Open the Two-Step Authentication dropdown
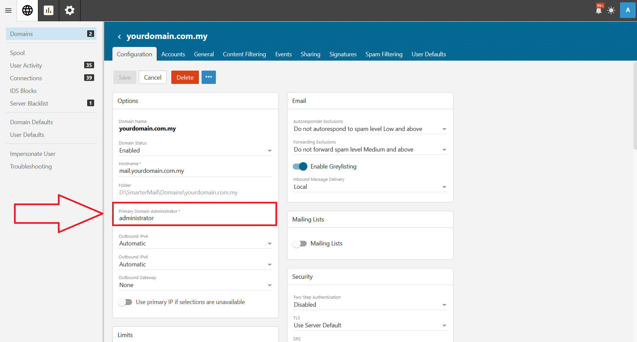Screen dimensions: 637x342 [370, 305]
